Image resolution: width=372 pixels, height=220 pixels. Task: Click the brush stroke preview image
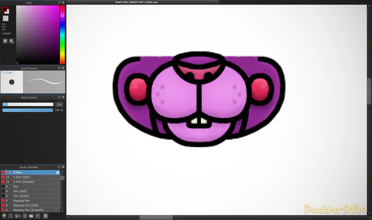44,82
